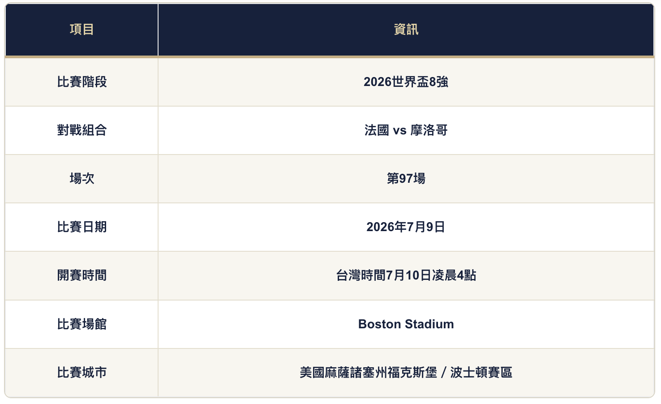Click the word Stadium in venue cell
Image resolution: width=661 pixels, height=404 pixels.
coord(429,324)
